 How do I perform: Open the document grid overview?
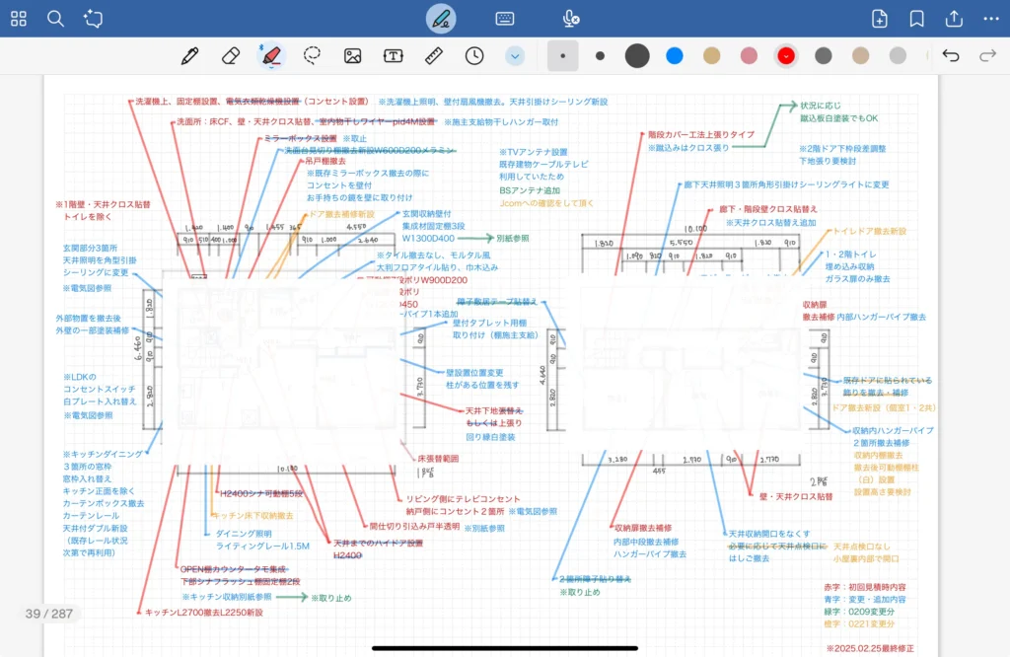pyautogui.click(x=19, y=19)
